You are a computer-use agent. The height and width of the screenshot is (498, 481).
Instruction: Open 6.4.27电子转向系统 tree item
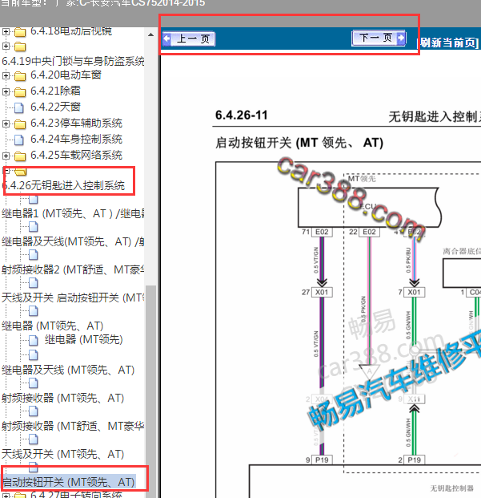pyautogui.click(x=76, y=495)
